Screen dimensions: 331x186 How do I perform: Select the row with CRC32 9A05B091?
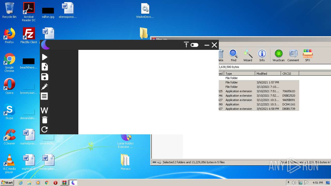tap(259, 100)
